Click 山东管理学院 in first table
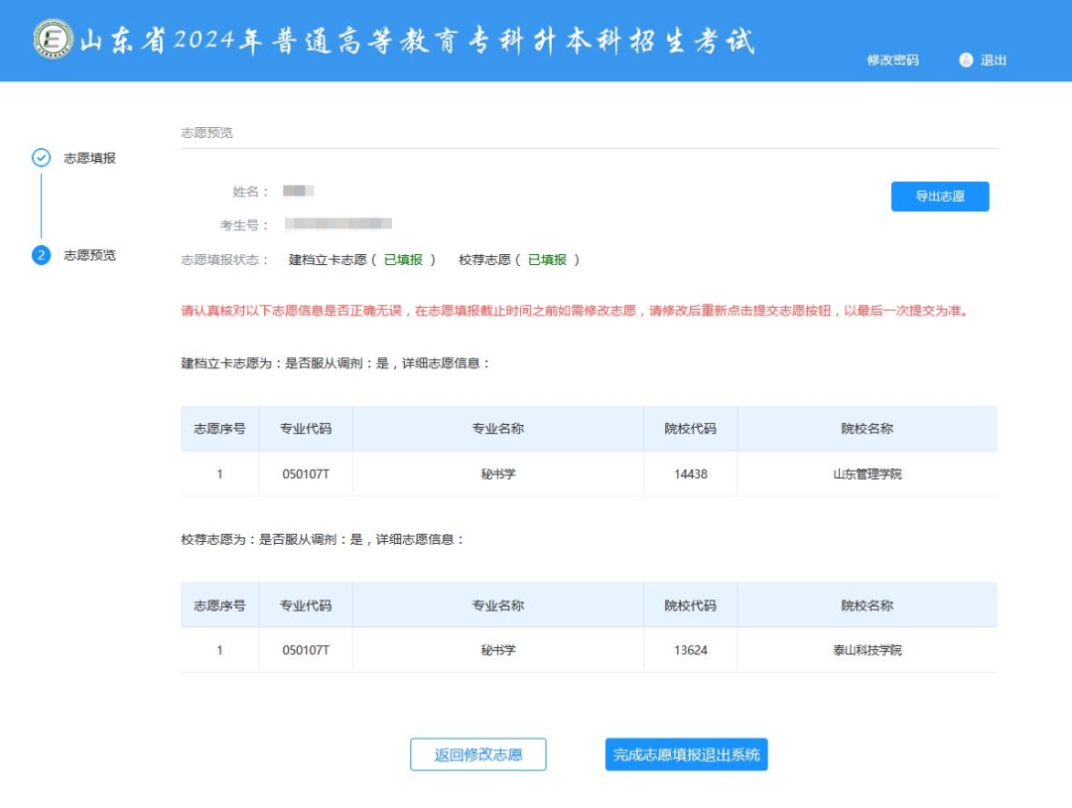The width and height of the screenshot is (1072, 808). (x=867, y=474)
